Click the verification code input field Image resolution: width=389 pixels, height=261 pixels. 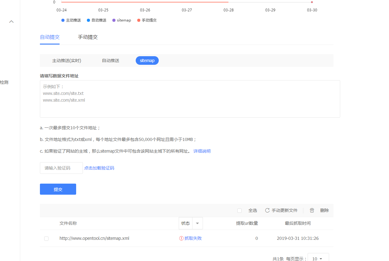pyautogui.click(x=61, y=168)
